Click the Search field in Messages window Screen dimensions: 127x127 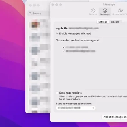[39, 13]
